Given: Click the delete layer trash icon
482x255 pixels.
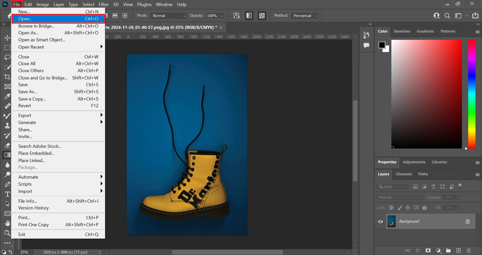Looking at the screenshot, I should [x=468, y=250].
